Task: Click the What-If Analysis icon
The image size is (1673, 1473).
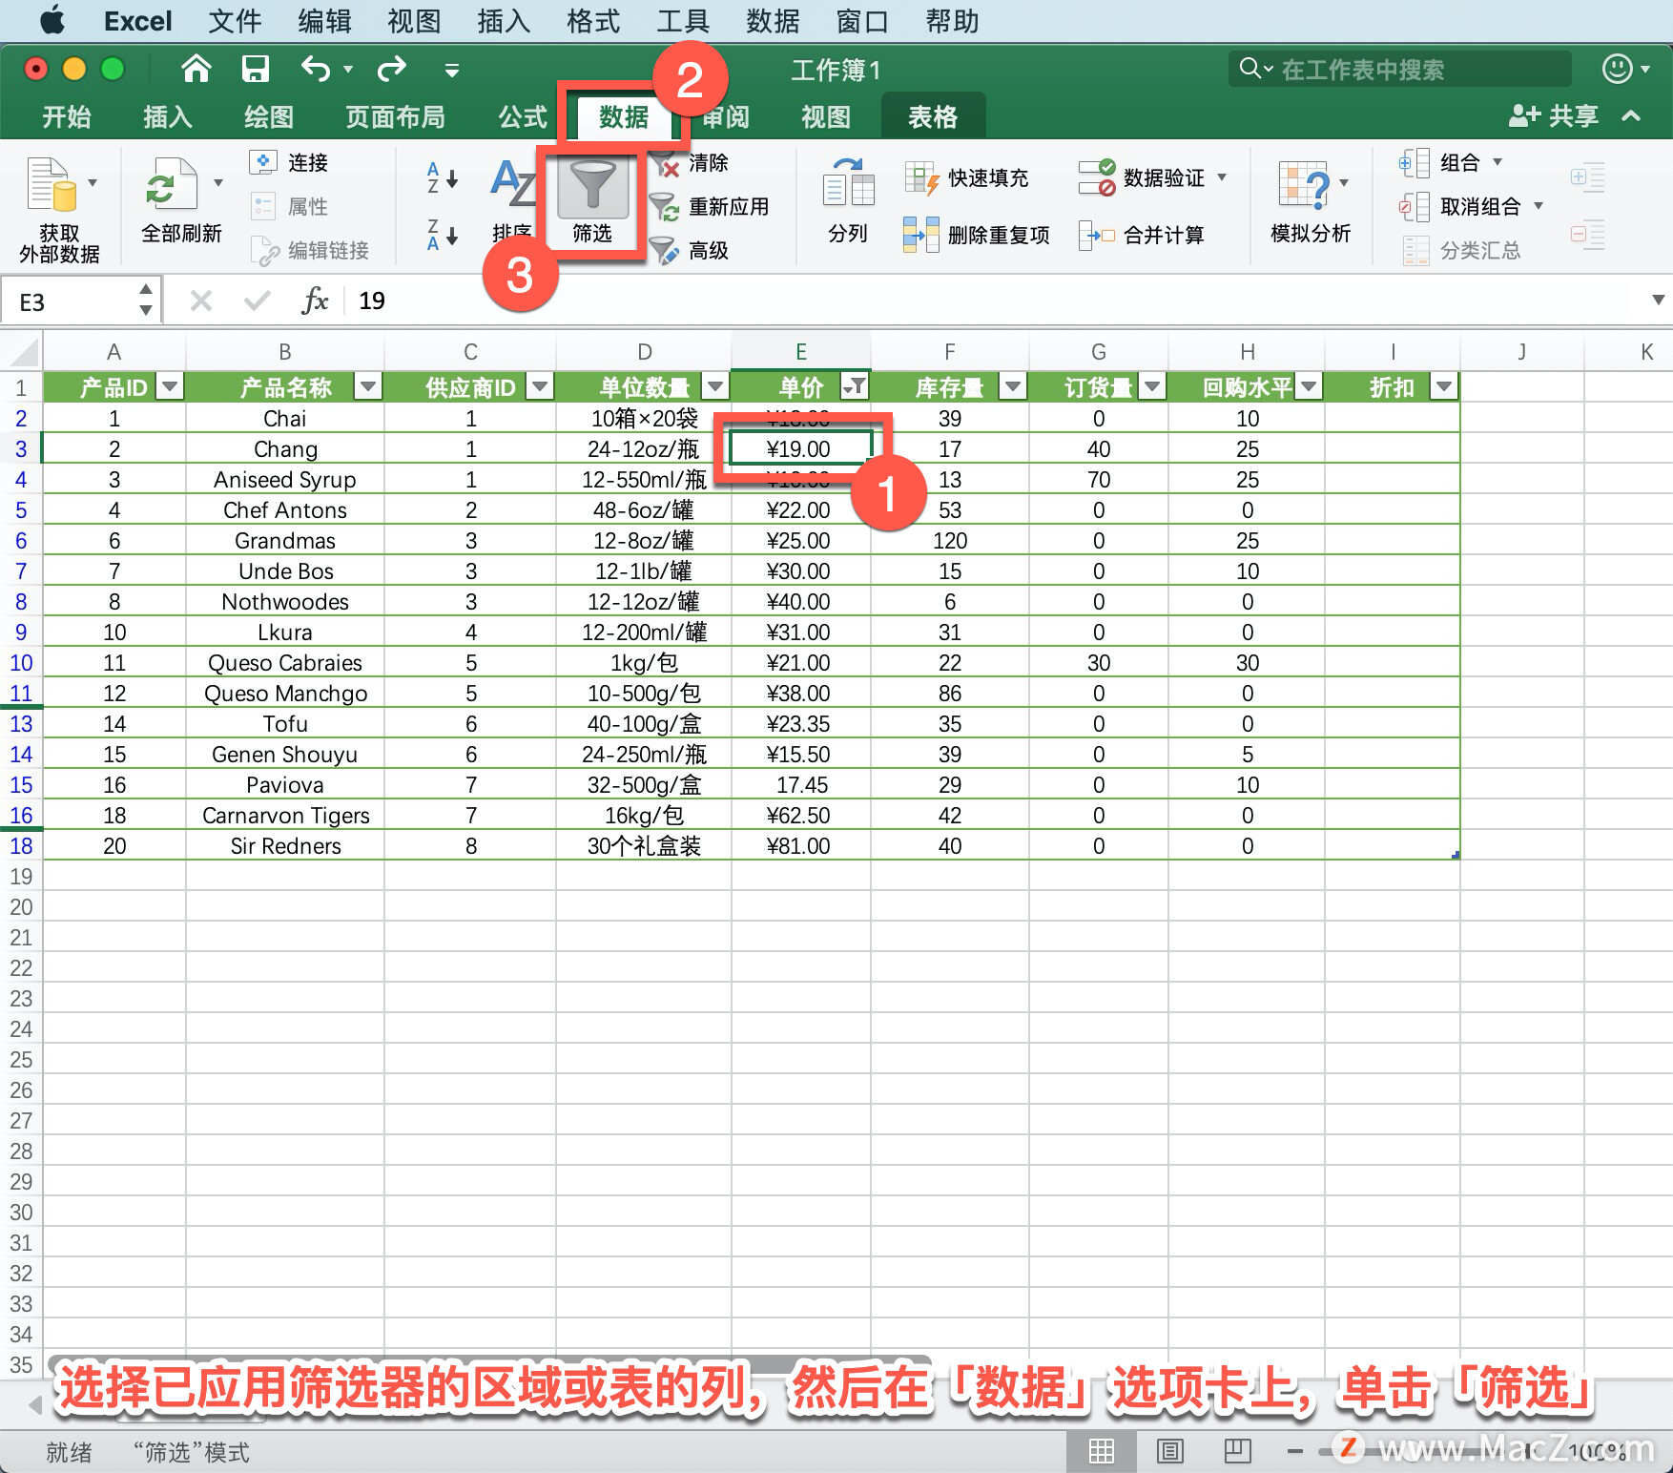Action: pyautogui.click(x=1304, y=184)
